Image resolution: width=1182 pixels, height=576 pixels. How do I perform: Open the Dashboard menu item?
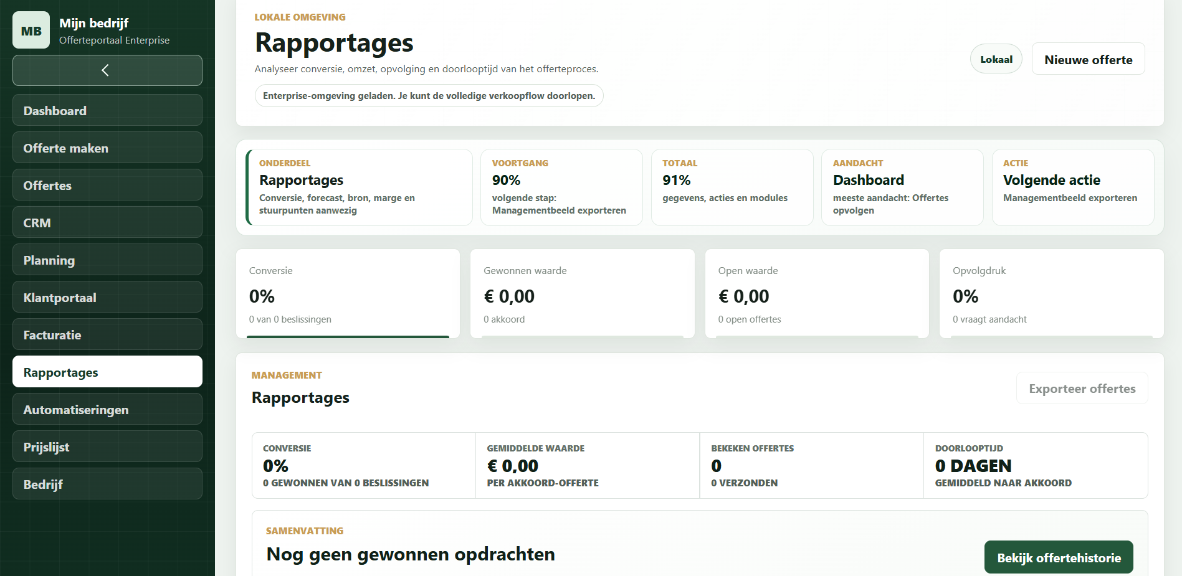click(x=107, y=110)
